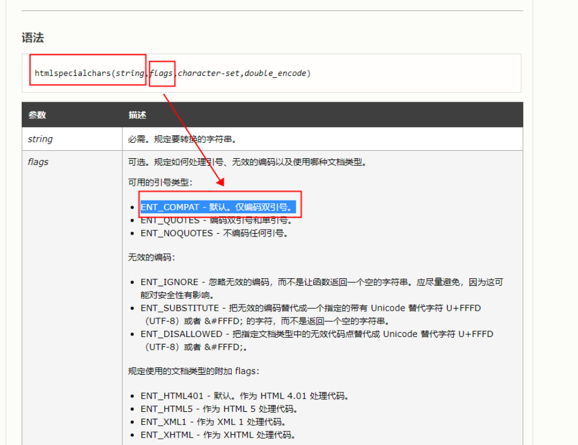The width and height of the screenshot is (578, 445).
Task: Click double_encode parameter in syntax code
Action: click(276, 73)
